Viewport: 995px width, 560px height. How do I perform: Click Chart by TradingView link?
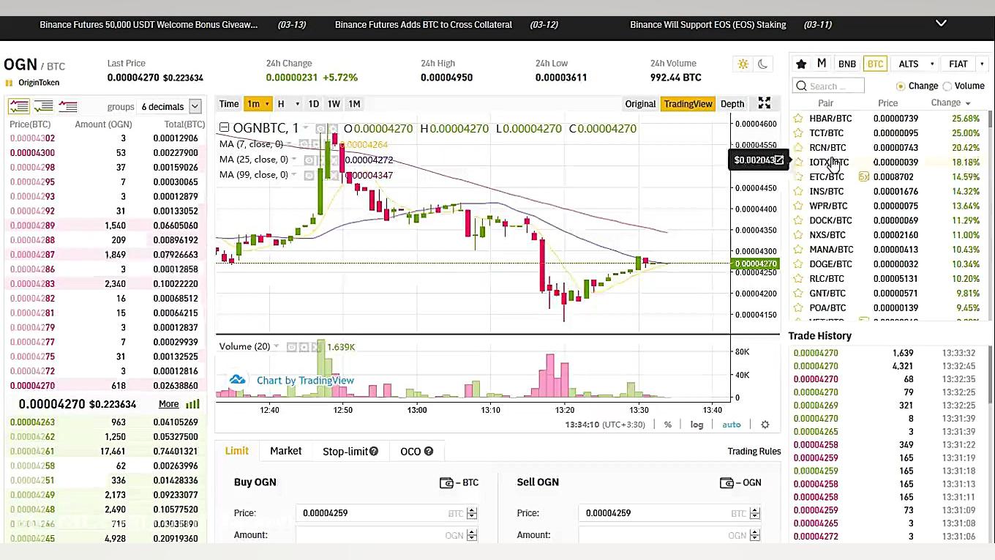click(x=305, y=380)
